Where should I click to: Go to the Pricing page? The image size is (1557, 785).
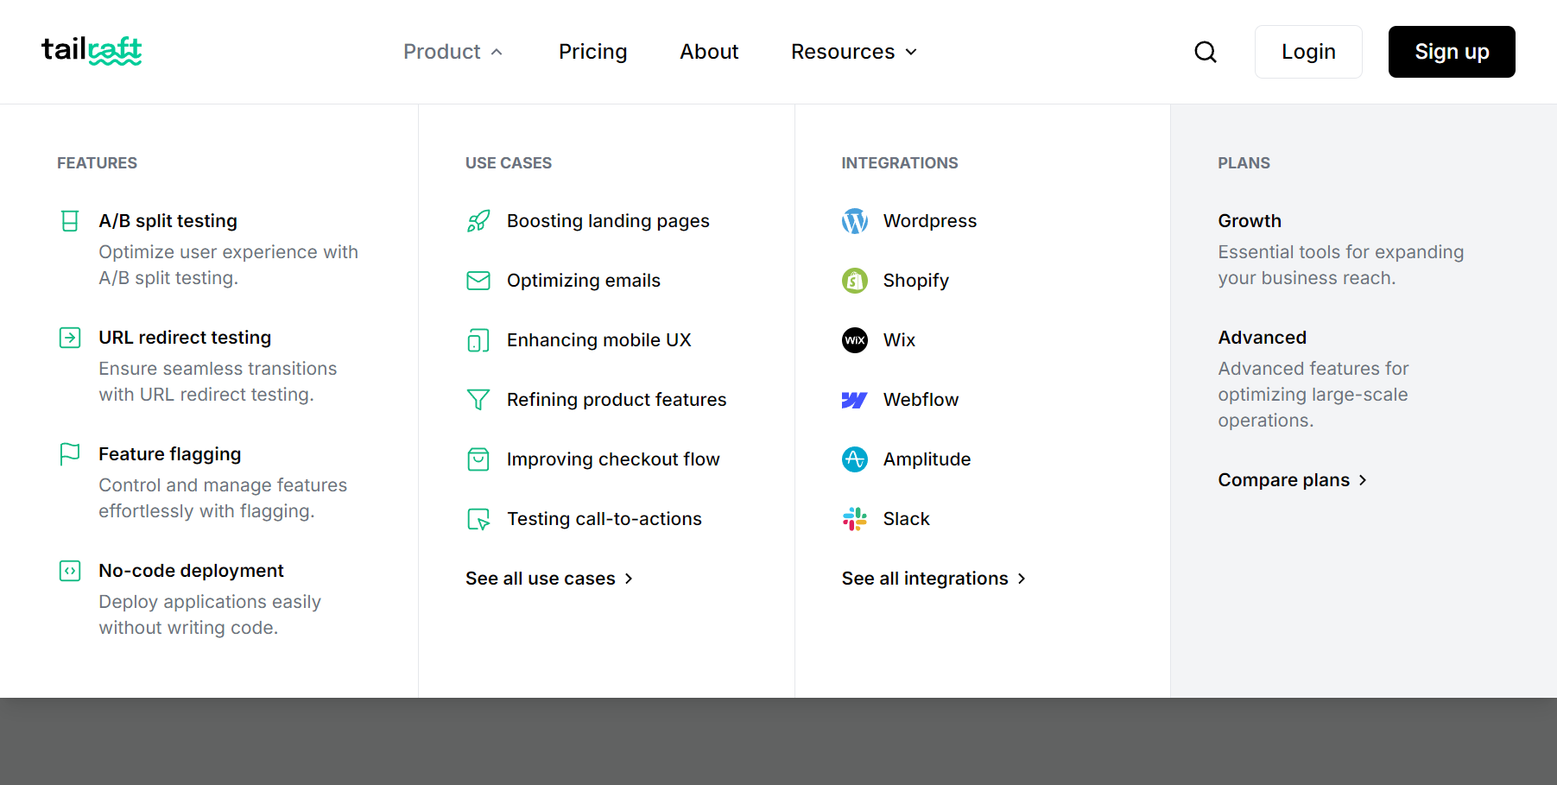pyautogui.click(x=592, y=52)
